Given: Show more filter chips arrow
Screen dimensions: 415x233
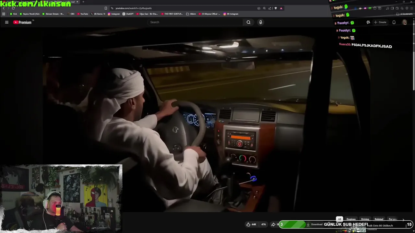Looking at the screenshot, I should point(403,219).
